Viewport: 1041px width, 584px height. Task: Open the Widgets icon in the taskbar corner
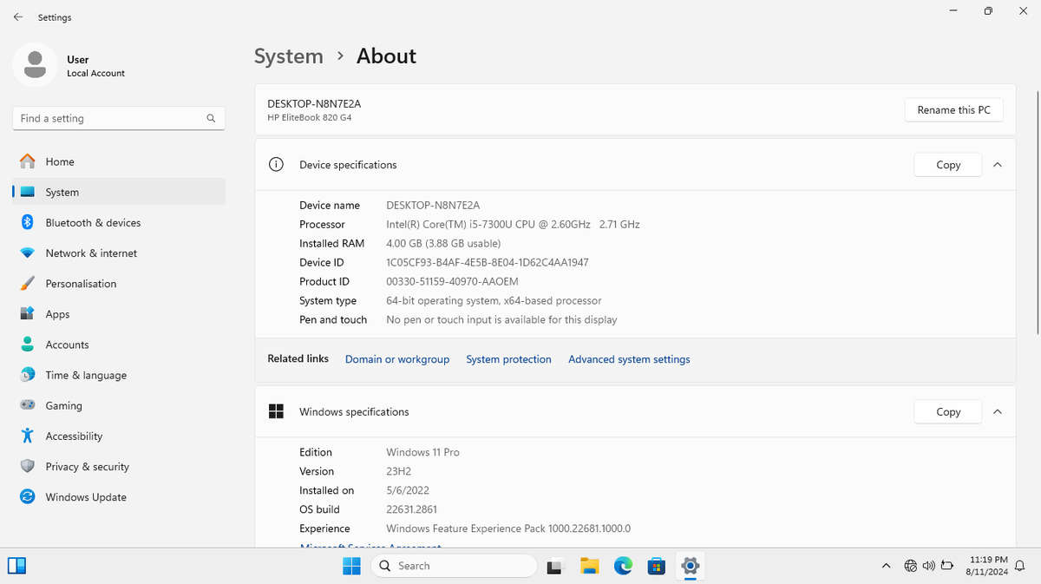click(16, 566)
